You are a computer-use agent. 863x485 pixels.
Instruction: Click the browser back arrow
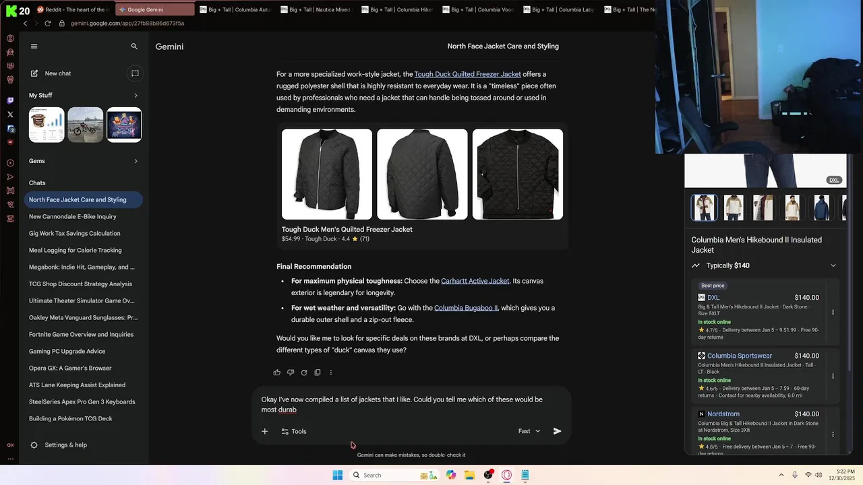click(26, 24)
